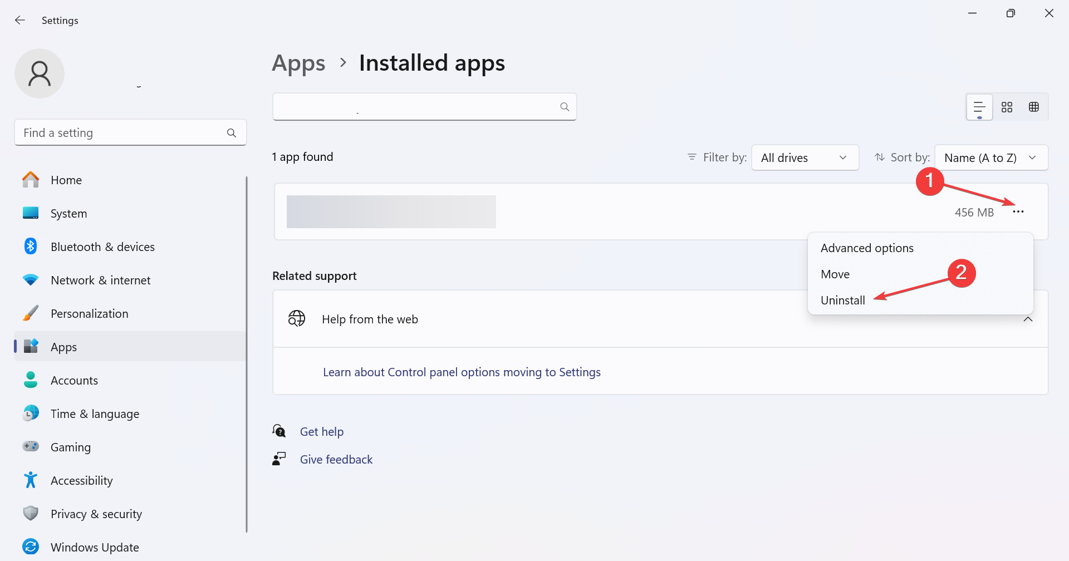The height and width of the screenshot is (561, 1069).
Task: Click the System monitor icon in the sidebar
Action: pos(31,213)
